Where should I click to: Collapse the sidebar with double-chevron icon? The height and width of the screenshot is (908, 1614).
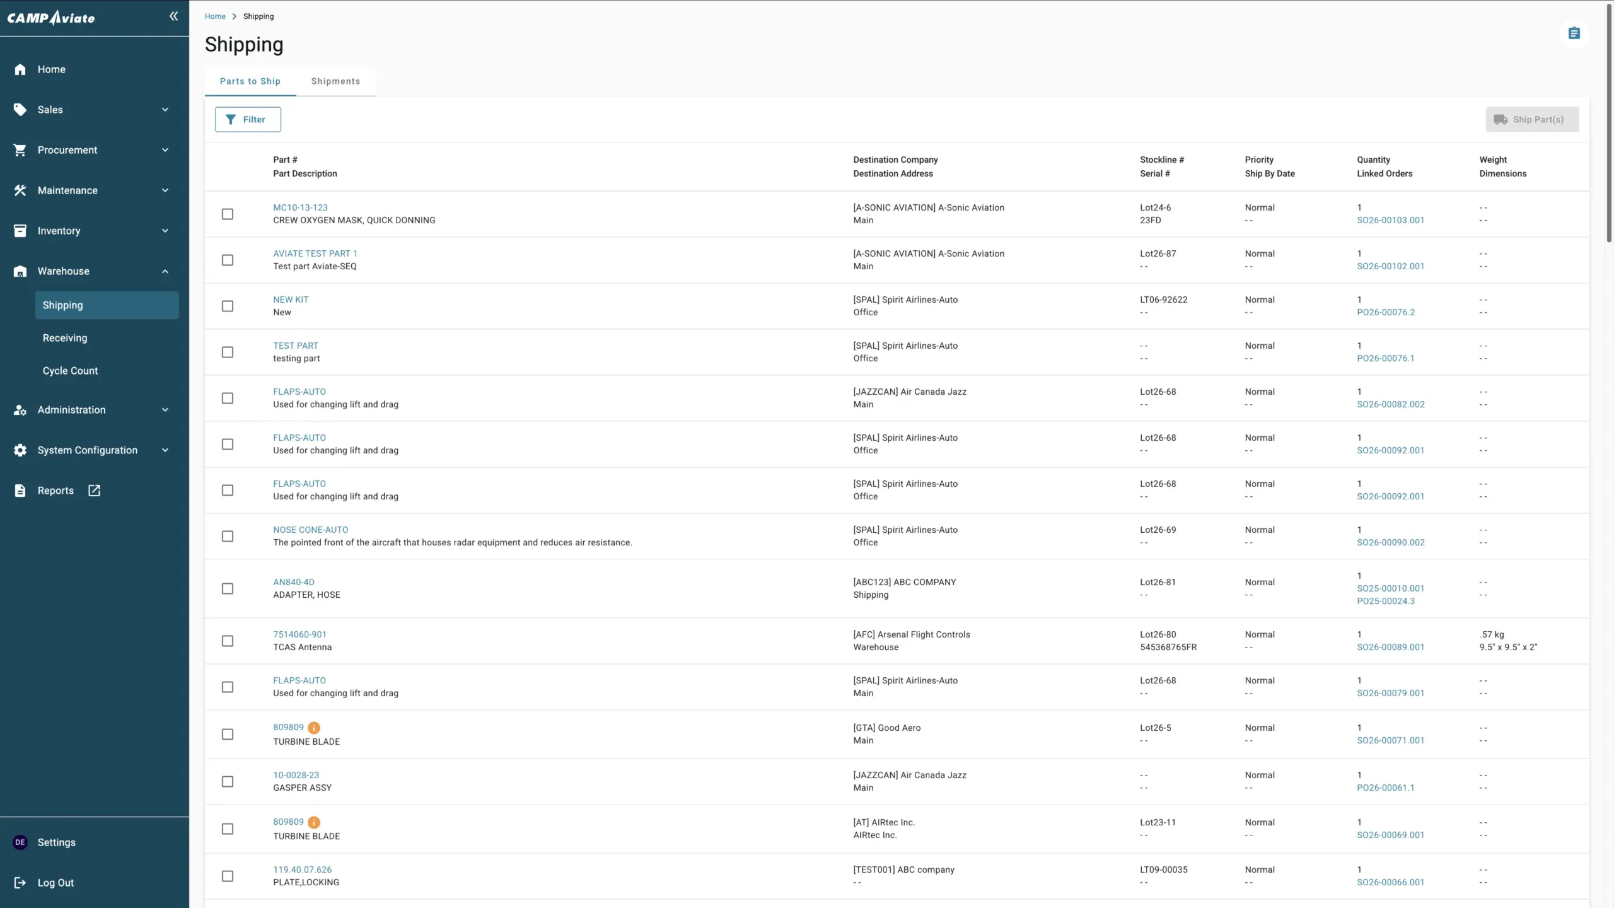tap(173, 16)
